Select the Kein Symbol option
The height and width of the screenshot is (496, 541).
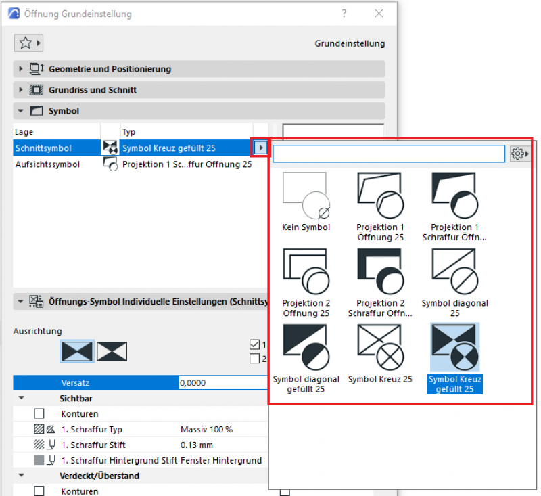point(305,201)
